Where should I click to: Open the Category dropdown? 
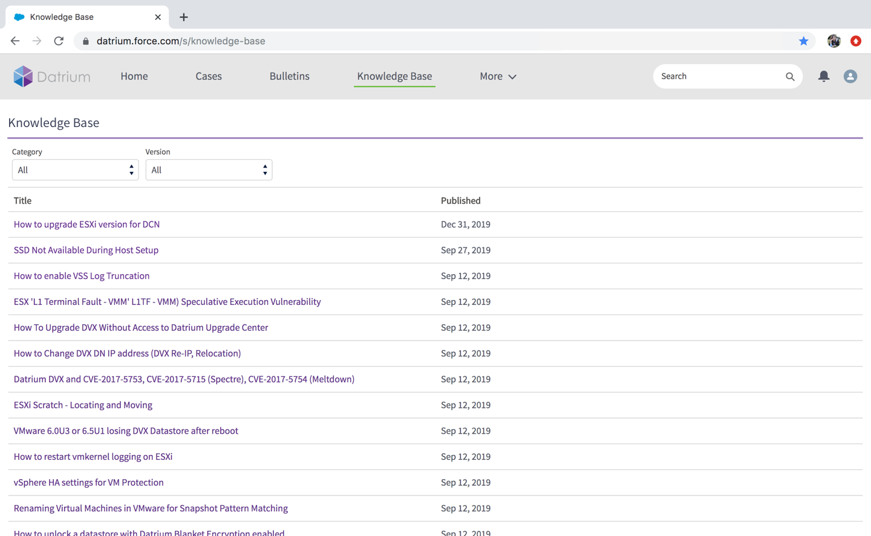pyautogui.click(x=75, y=170)
